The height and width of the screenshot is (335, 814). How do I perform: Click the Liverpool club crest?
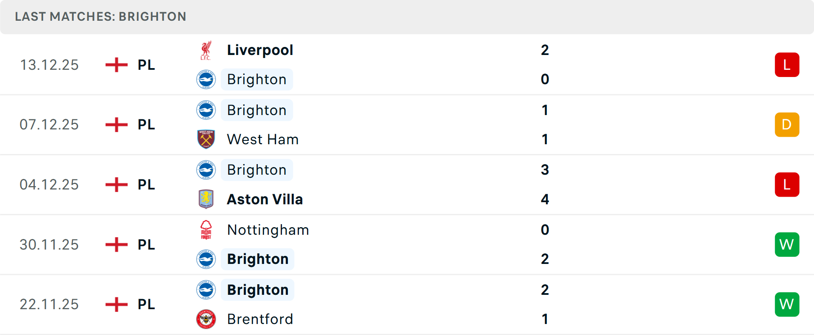206,50
